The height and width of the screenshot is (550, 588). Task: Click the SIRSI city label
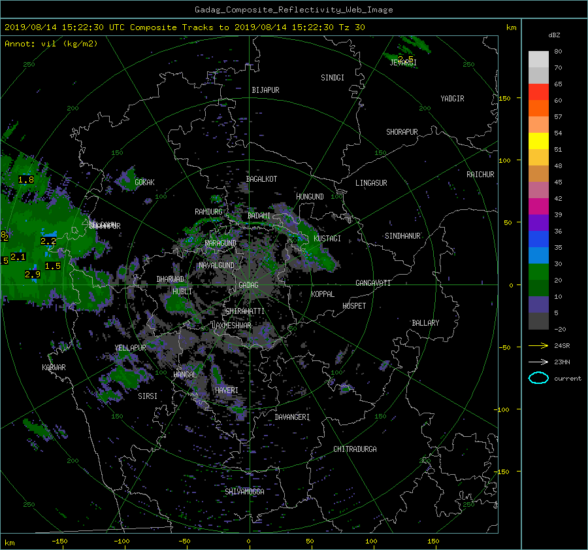(x=148, y=396)
